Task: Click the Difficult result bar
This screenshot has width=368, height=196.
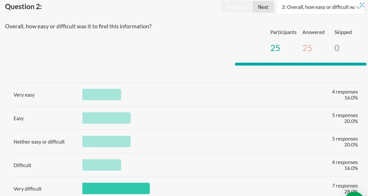Action: pyautogui.click(x=102, y=165)
